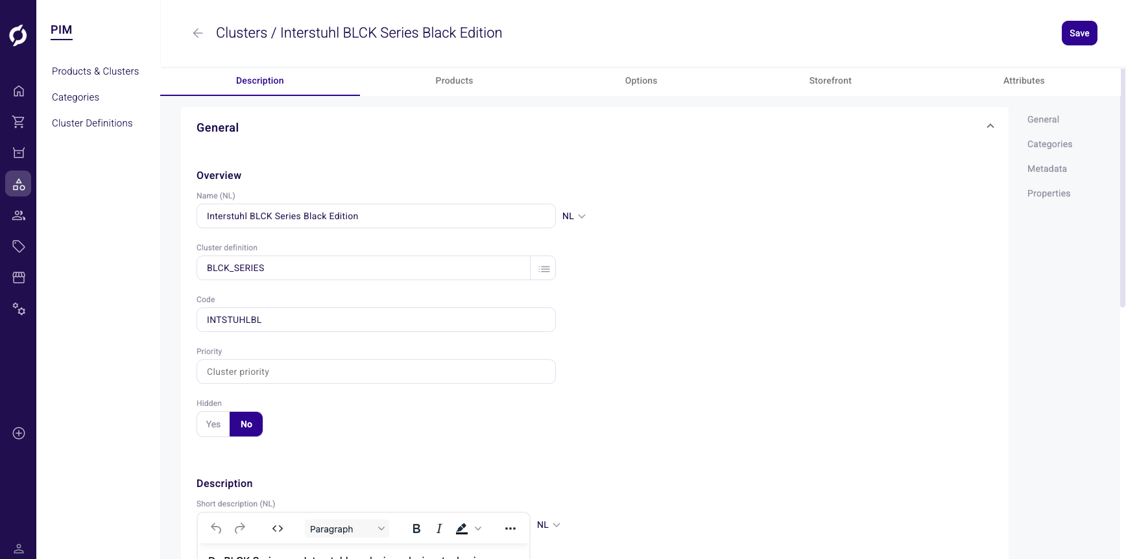This screenshot has height=559, width=1126.
Task: Open Cluster Definitions in PIM menu
Action: tap(92, 123)
